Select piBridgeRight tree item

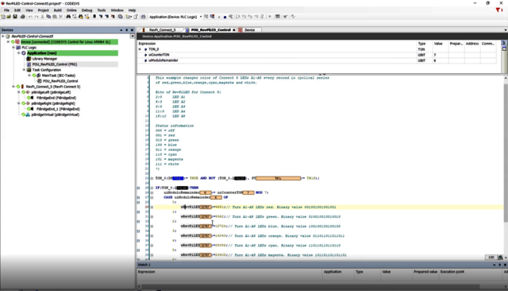tap(53, 103)
